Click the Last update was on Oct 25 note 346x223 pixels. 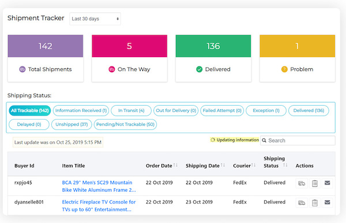coord(58,142)
